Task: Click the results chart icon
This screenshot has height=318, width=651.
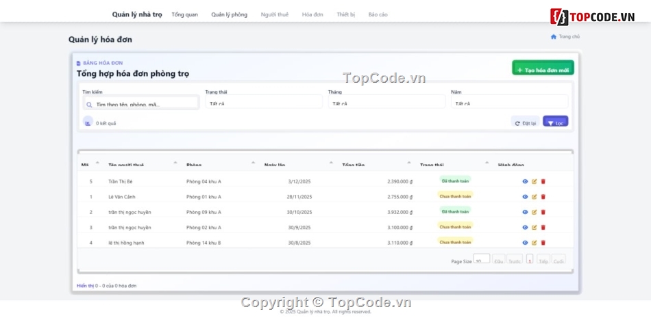Action: (x=88, y=122)
